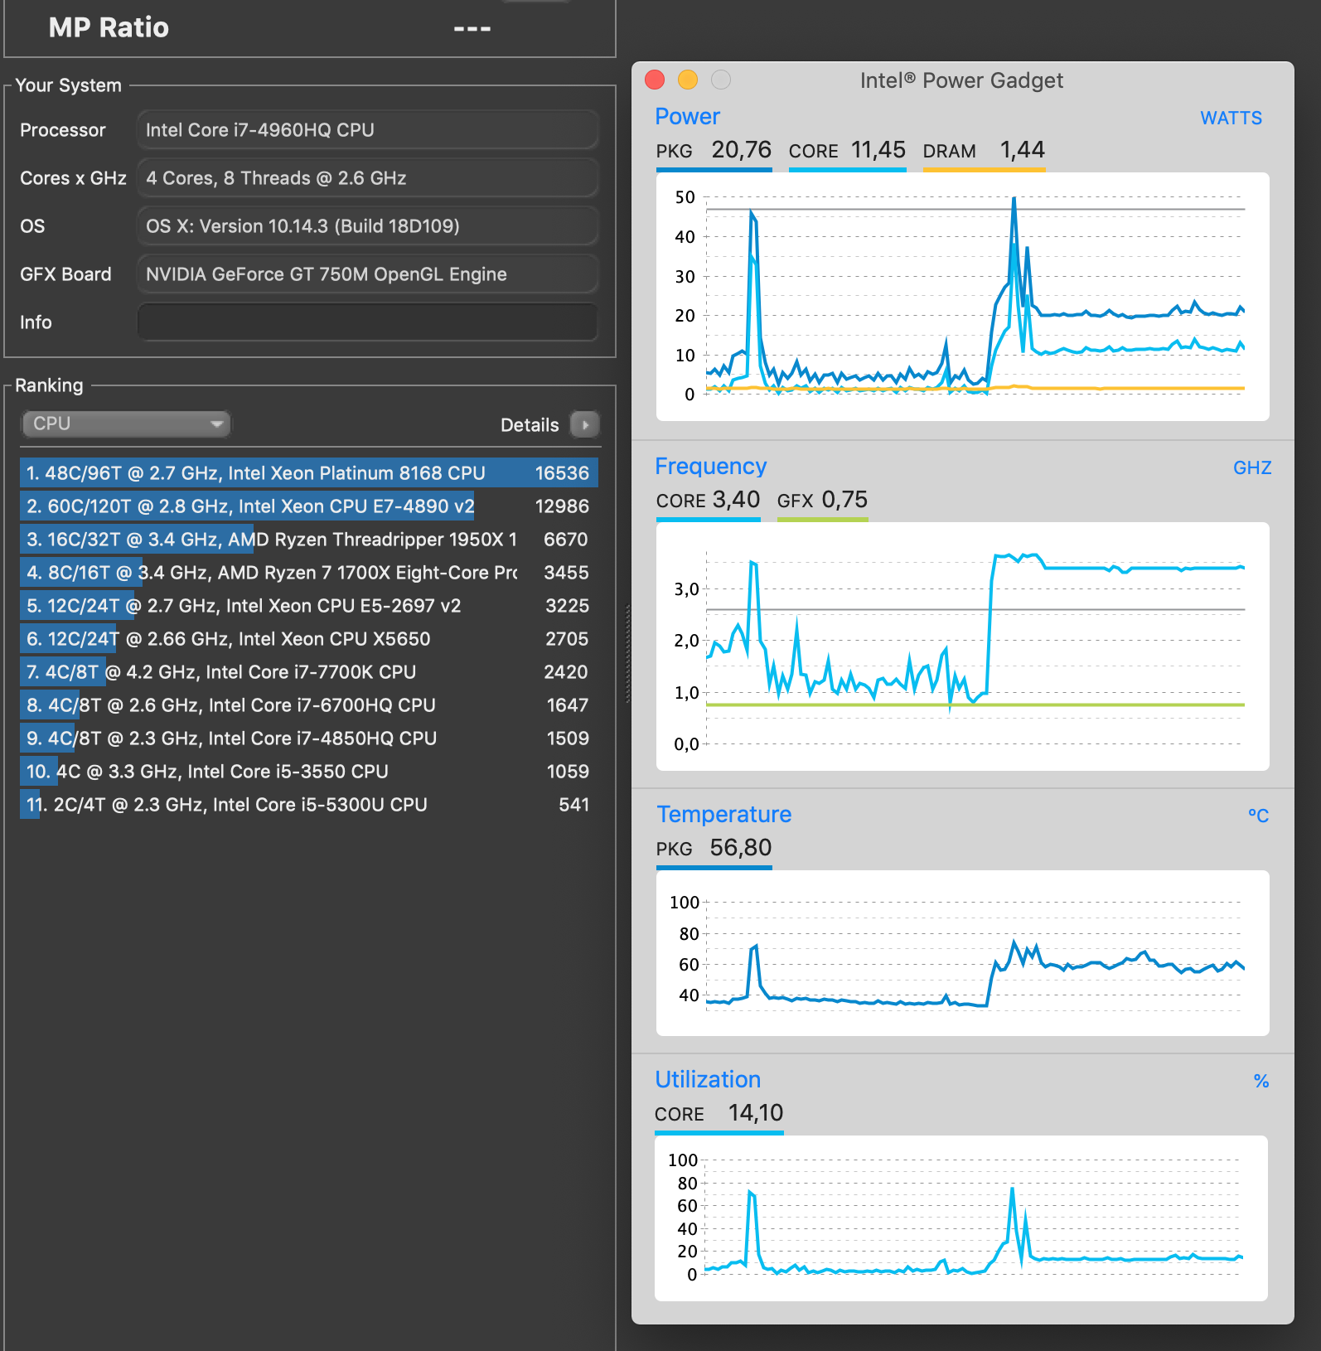Click the Power graph
1321x1351 pixels.
coord(962,296)
